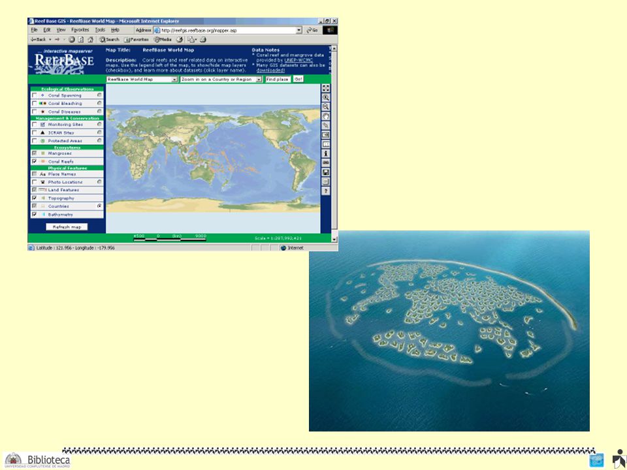Enable the Coral Bleaching layer checkbox
The width and height of the screenshot is (627, 470).
tap(35, 104)
